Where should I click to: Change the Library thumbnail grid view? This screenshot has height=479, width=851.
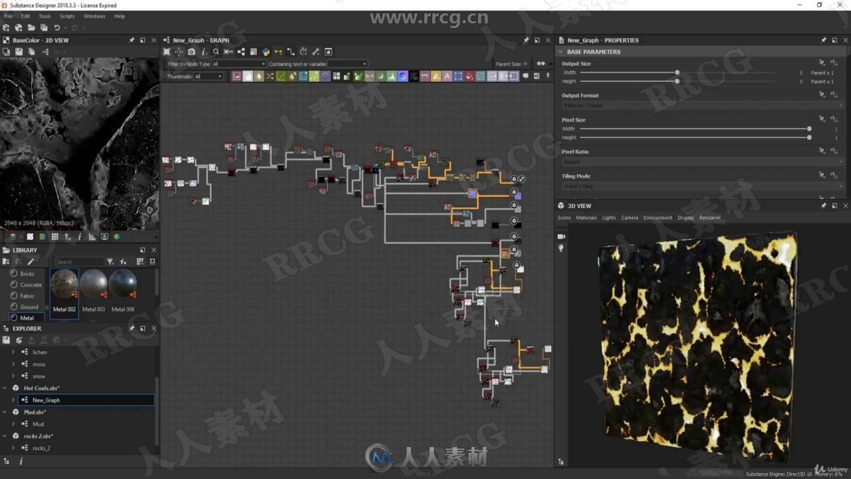(140, 261)
